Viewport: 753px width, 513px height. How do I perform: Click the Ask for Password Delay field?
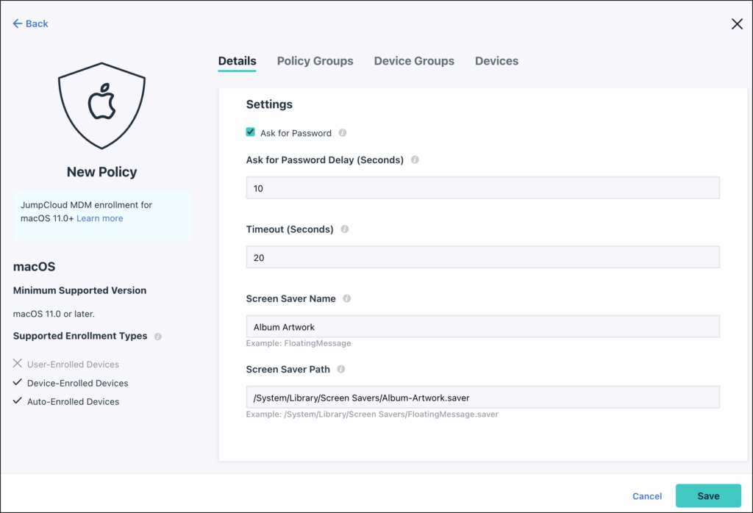click(482, 188)
